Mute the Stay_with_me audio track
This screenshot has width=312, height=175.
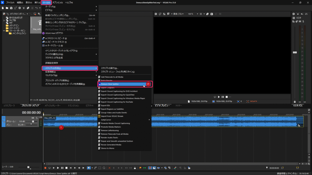pos(33,118)
